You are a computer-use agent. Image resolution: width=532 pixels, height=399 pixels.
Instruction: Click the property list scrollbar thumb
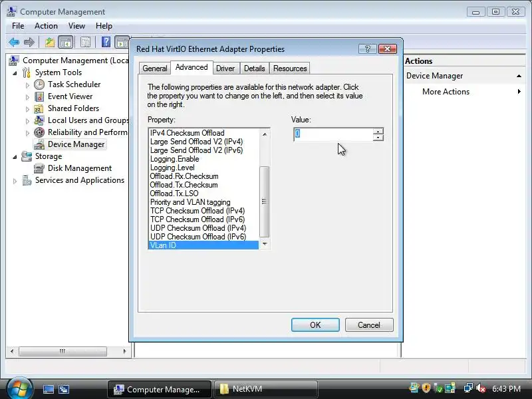click(x=264, y=202)
